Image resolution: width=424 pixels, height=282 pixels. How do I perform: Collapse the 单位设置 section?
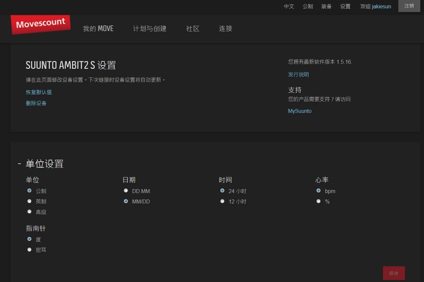click(19, 164)
